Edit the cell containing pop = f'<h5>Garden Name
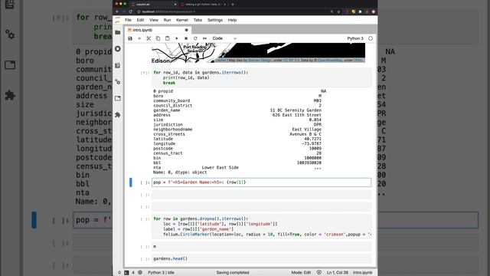The height and width of the screenshot is (276, 490). coord(262,182)
